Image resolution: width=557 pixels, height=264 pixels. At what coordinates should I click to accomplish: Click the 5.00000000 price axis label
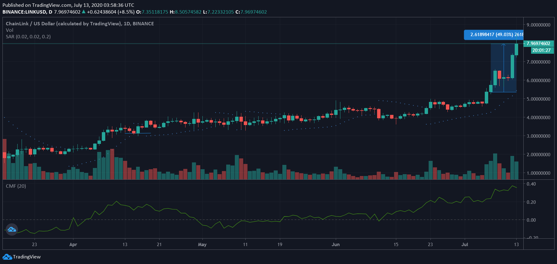(x=538, y=99)
